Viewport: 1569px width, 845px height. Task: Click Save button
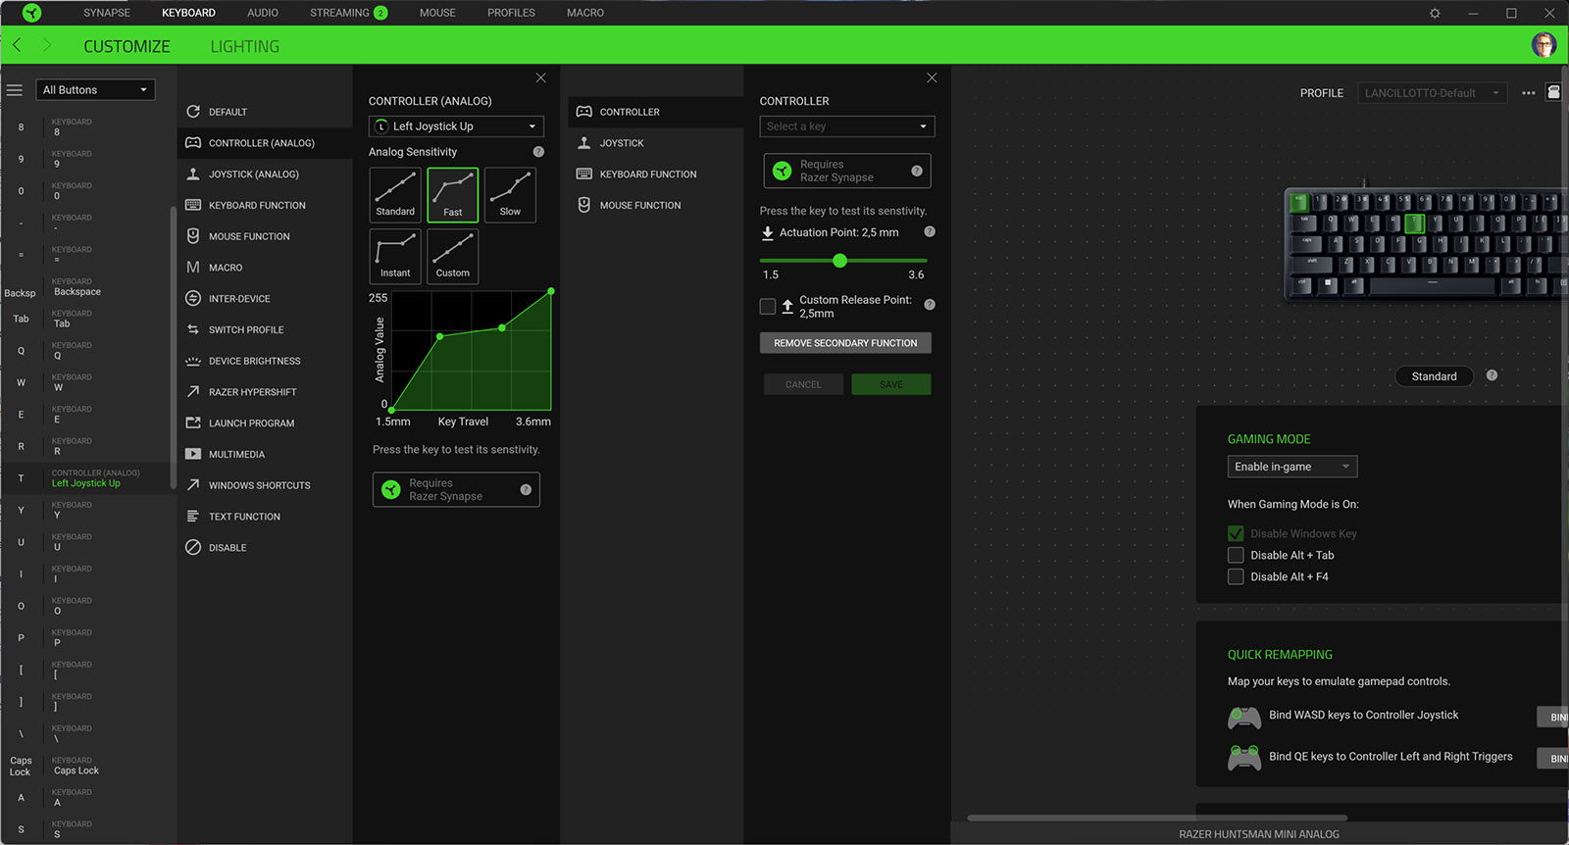click(891, 384)
